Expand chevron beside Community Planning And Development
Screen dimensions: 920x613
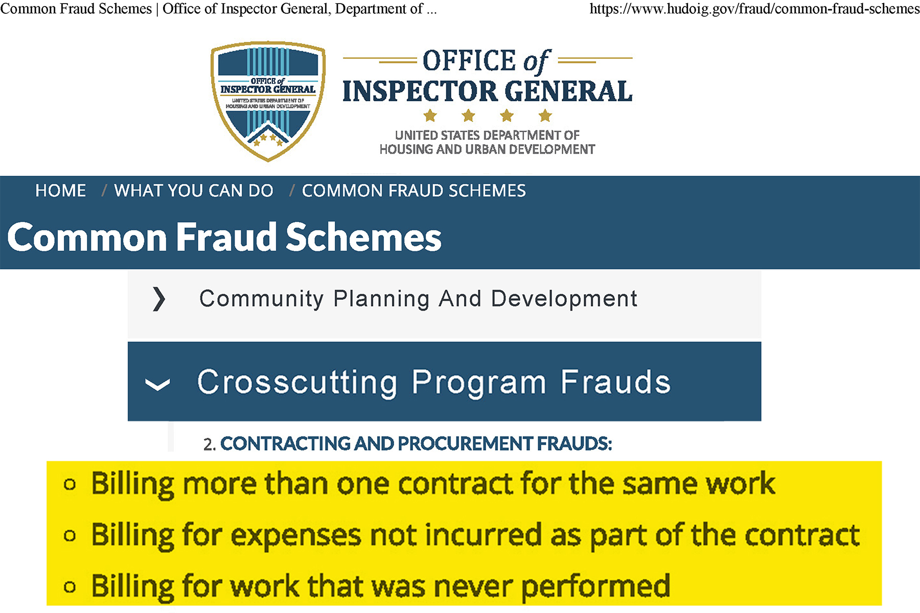click(159, 299)
